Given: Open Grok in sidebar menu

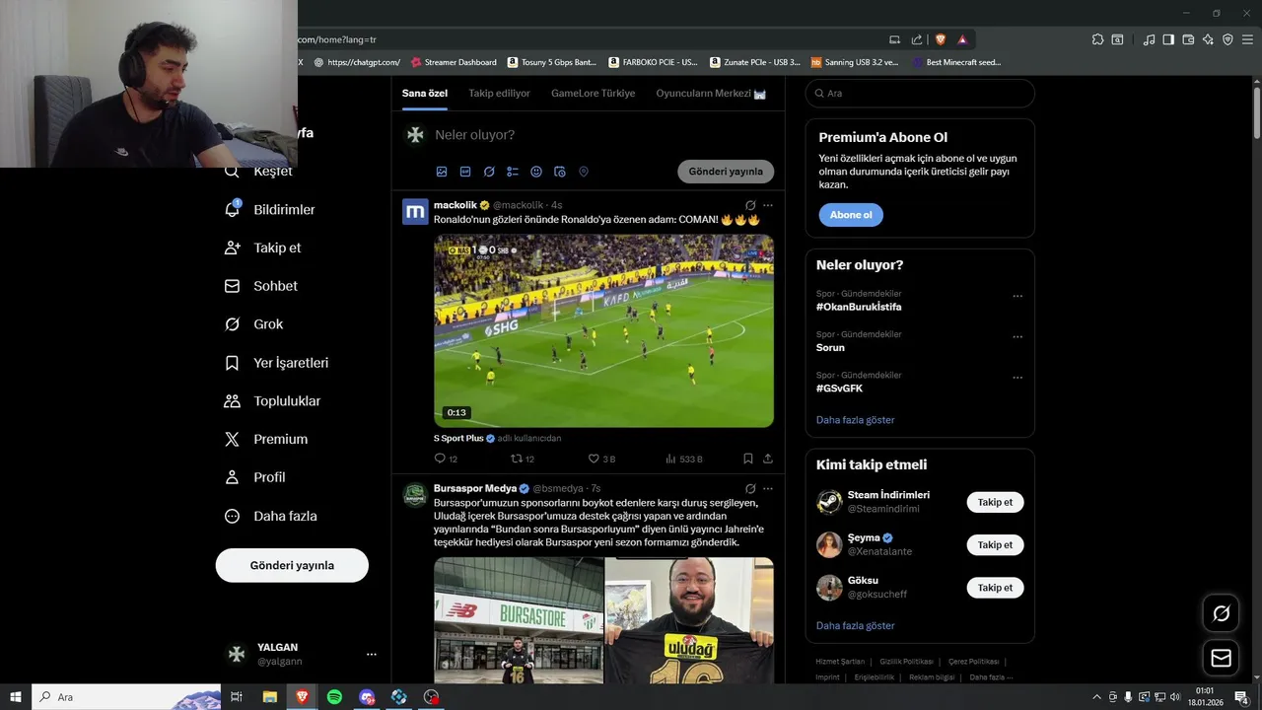Looking at the screenshot, I should 255,323.
